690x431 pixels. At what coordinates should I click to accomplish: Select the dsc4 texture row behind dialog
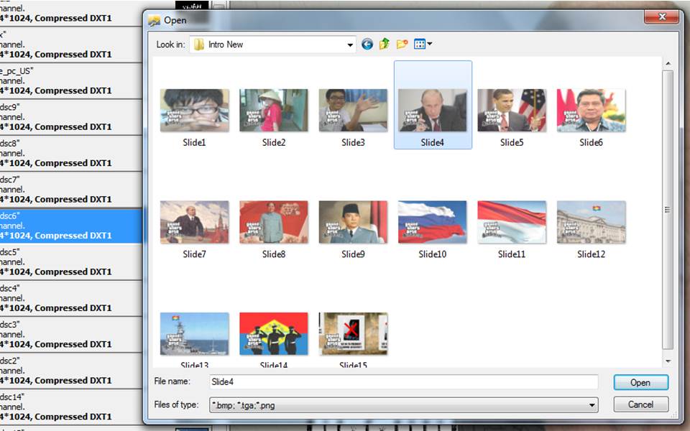(70, 298)
